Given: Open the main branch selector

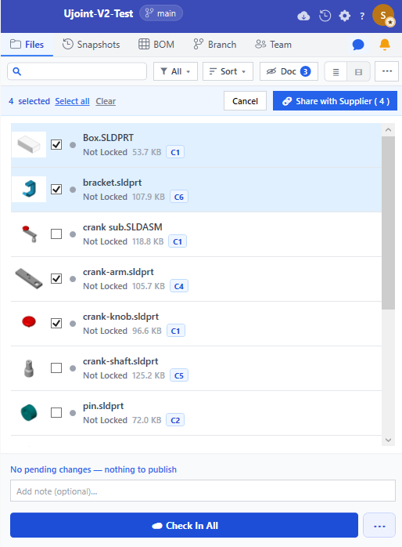Looking at the screenshot, I should 161,13.
